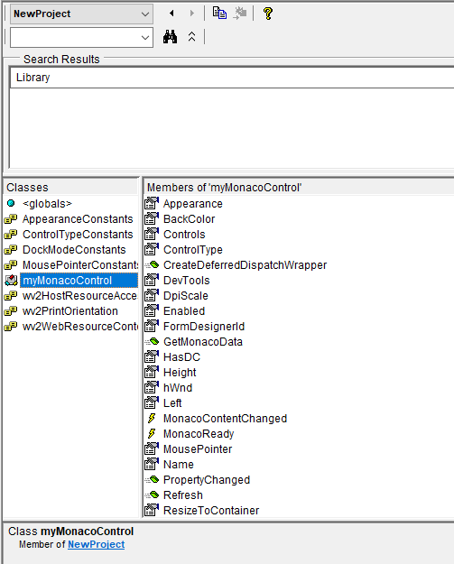Click the Library column header
The width and height of the screenshot is (454, 564).
click(x=232, y=78)
